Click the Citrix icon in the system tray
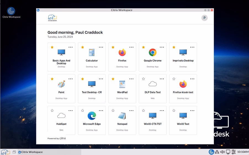 click(x=211, y=152)
